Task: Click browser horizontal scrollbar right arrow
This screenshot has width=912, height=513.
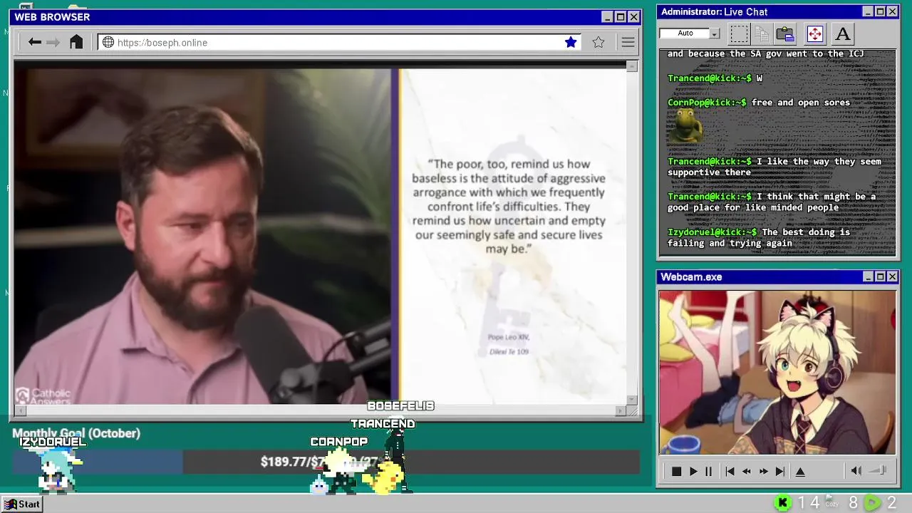Action: click(x=621, y=410)
